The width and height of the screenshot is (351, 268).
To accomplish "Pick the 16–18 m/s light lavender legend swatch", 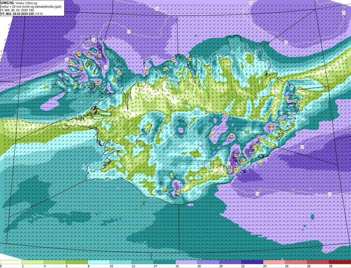I will [186, 262].
